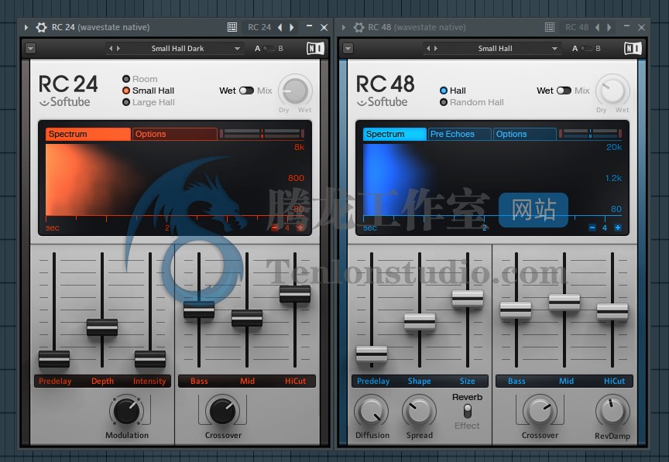Toggle A/B comparison switch in RC 48

tap(586, 48)
